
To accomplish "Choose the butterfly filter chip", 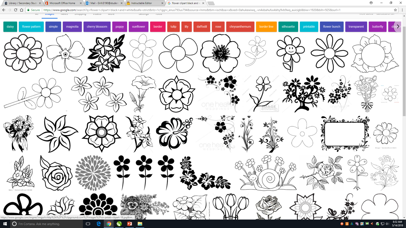I will point(378,27).
